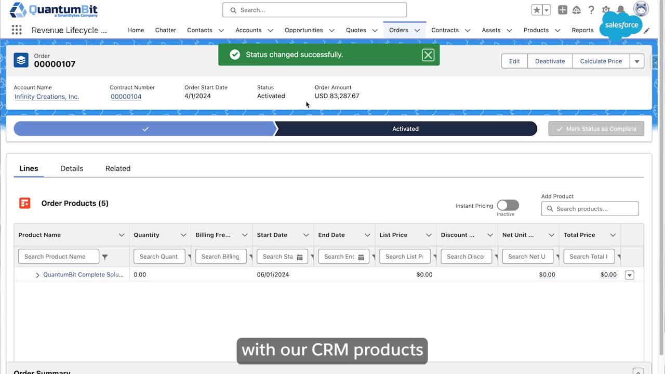The image size is (665, 374).
Task: Focus the global Search box
Action: pos(315,10)
